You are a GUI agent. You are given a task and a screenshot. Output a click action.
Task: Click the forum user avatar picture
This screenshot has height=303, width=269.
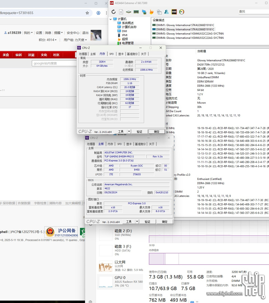coord(96,35)
